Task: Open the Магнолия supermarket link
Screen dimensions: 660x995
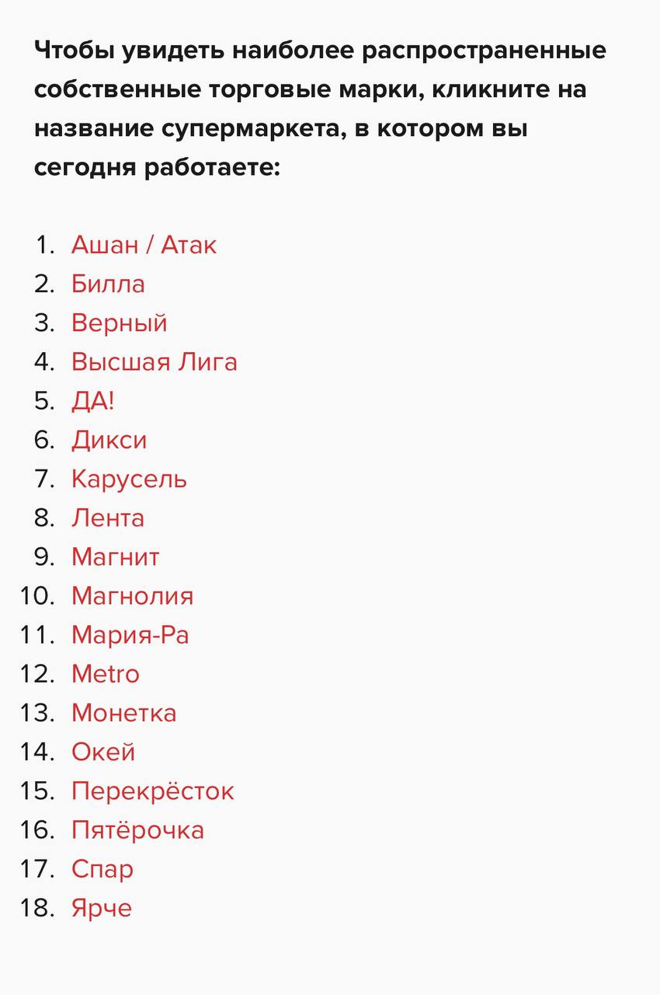Action: (x=132, y=596)
